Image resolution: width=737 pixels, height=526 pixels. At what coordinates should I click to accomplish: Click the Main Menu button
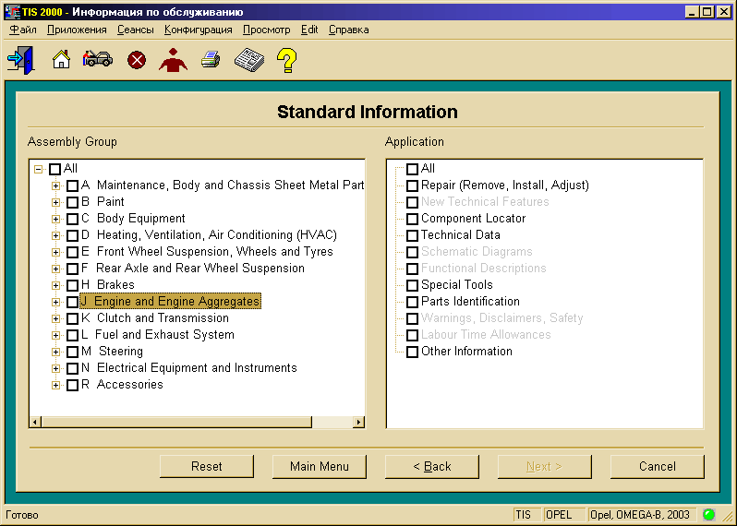[320, 466]
